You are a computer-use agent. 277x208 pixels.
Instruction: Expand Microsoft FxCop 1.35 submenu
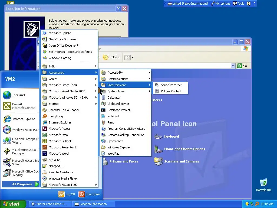pos(69,185)
